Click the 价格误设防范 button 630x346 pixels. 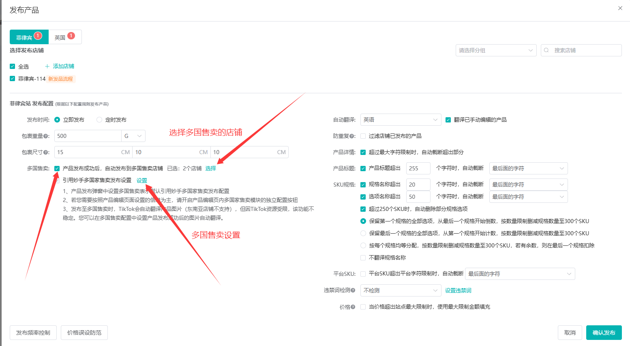[84, 333]
